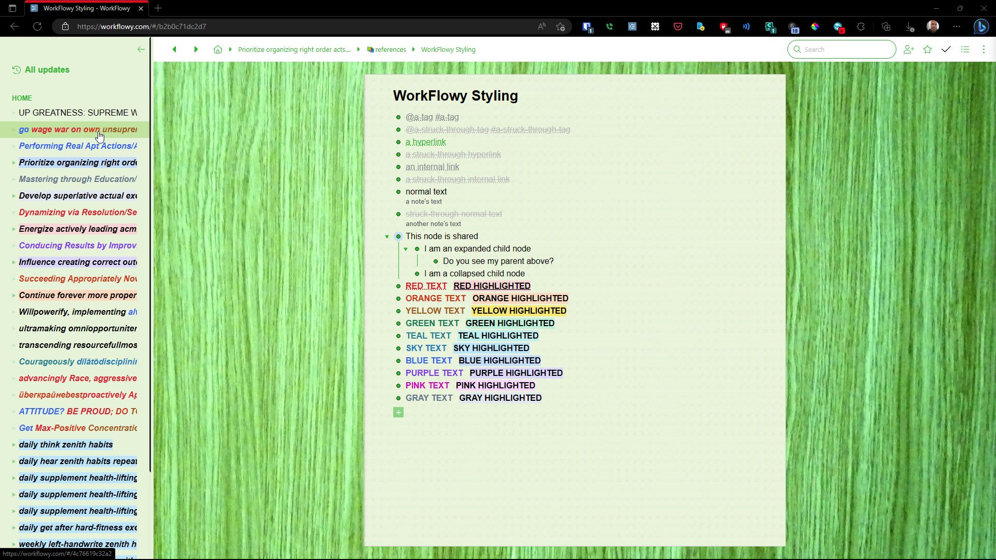
Task: Click the forward navigation arrow icon
Action: click(x=195, y=49)
